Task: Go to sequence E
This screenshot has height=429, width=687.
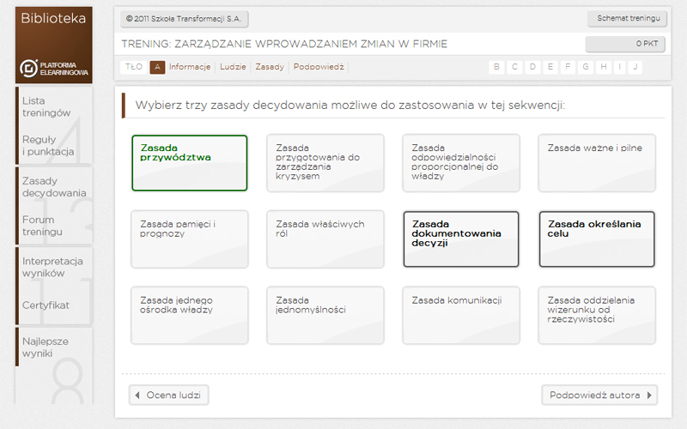Action: (550, 67)
